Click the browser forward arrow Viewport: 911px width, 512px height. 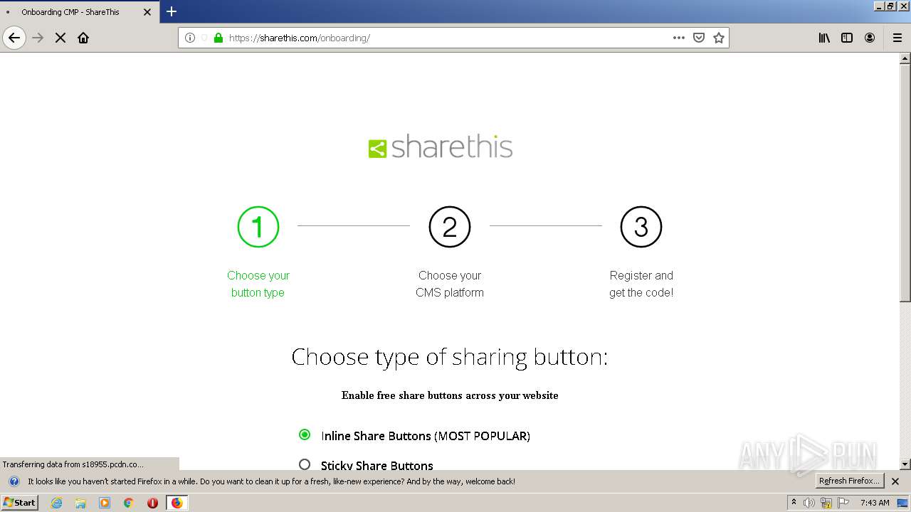pos(38,38)
